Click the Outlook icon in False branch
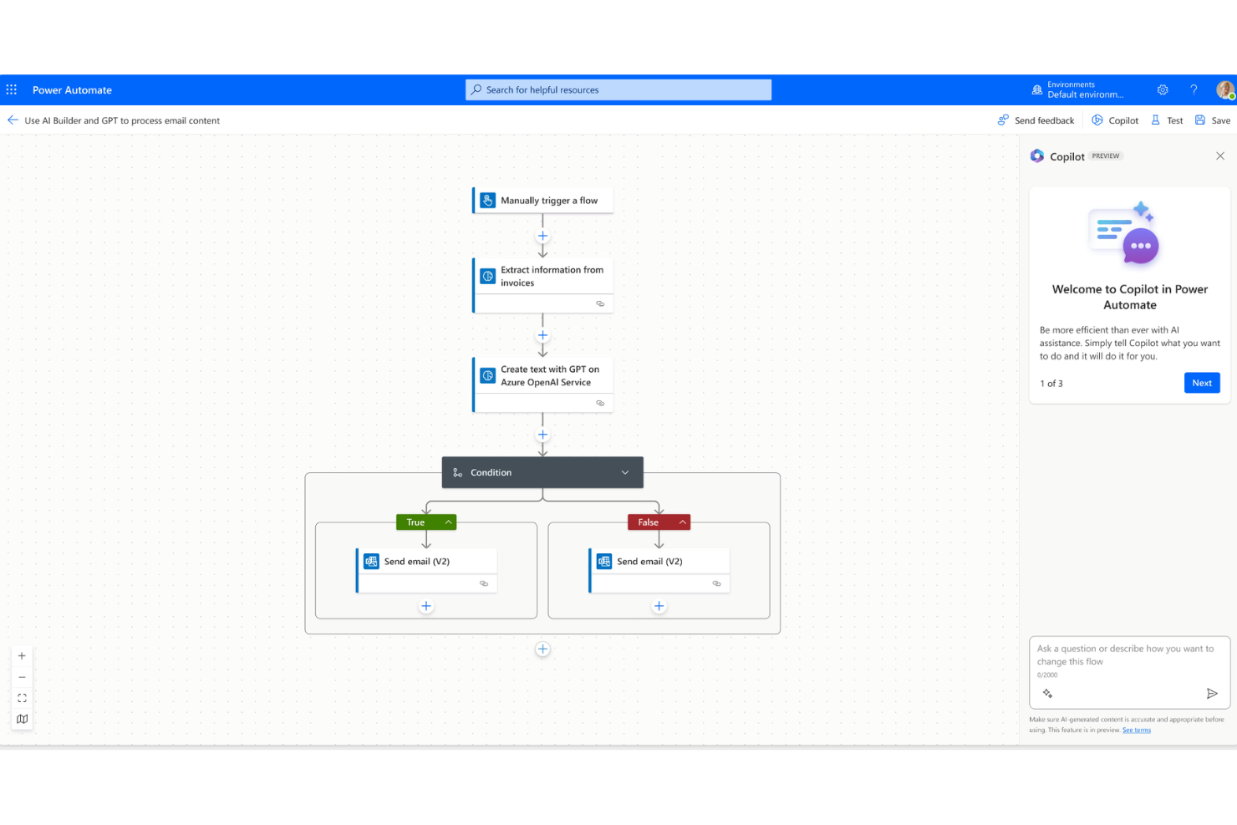This screenshot has width=1237, height=825. pyautogui.click(x=604, y=562)
